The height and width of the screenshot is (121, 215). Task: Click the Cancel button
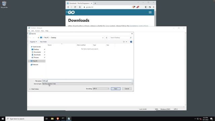127,89
